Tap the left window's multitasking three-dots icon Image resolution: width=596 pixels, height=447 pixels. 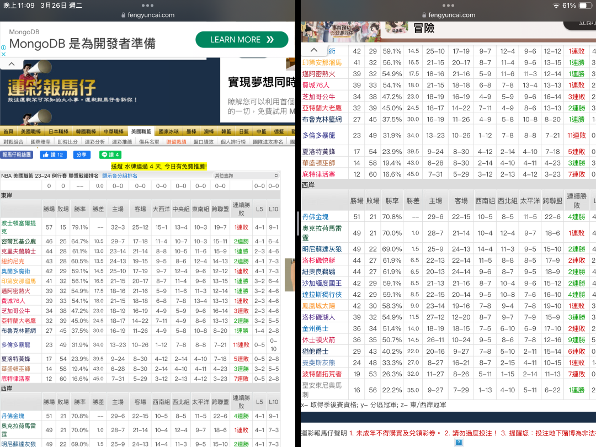click(x=147, y=6)
